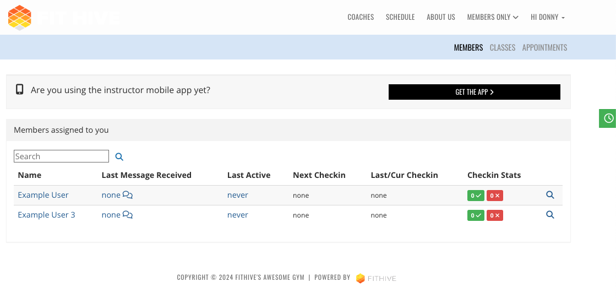Click the search magnifier beside Search field

tap(119, 157)
